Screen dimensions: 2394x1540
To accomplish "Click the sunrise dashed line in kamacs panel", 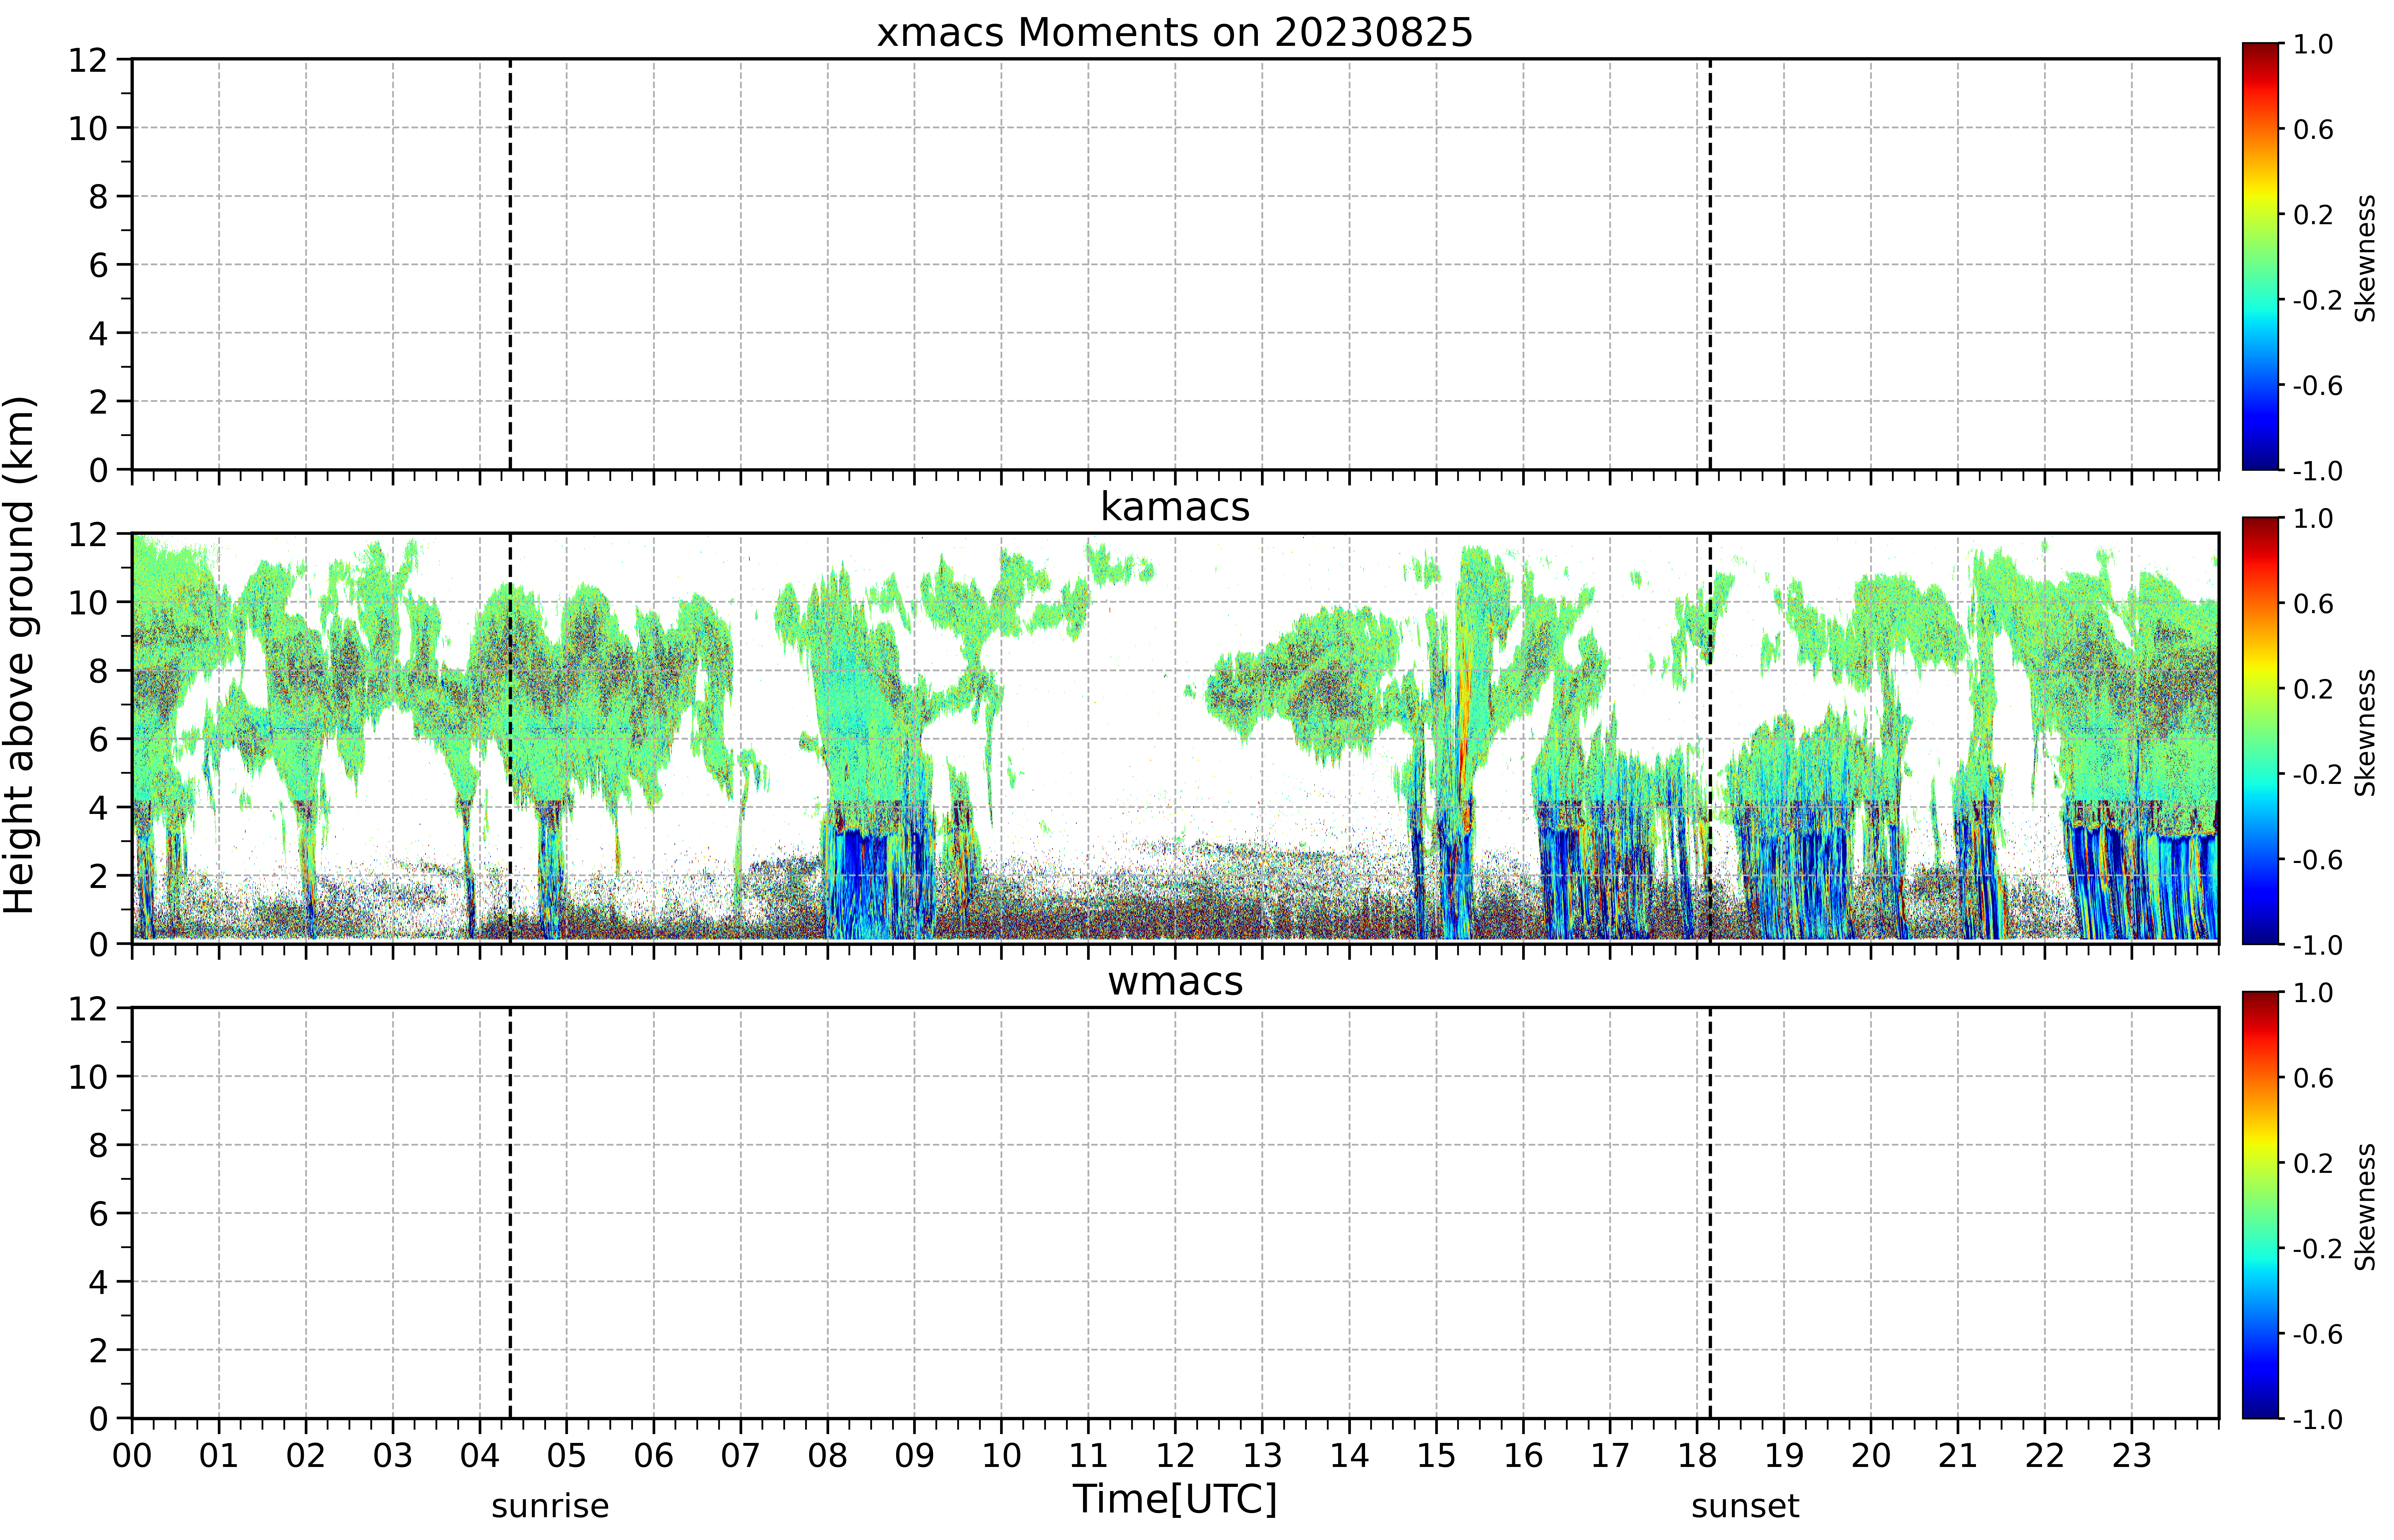I will [510, 738].
